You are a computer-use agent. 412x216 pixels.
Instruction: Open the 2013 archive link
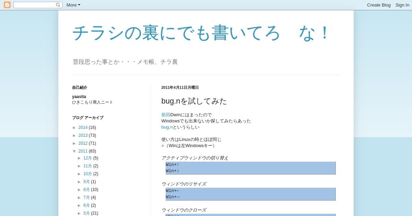[x=83, y=135]
